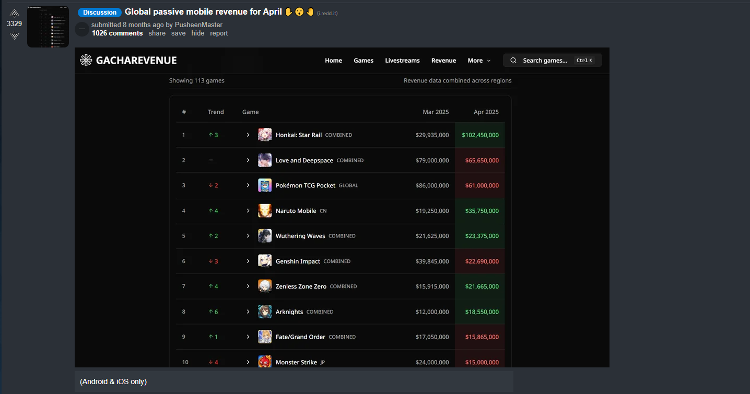Click the Naruto Mobile game icon
Screen dimensions: 750x394
point(265,211)
